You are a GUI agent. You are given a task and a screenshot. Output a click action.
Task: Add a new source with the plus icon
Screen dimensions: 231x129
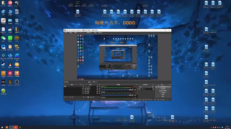pos(83,97)
